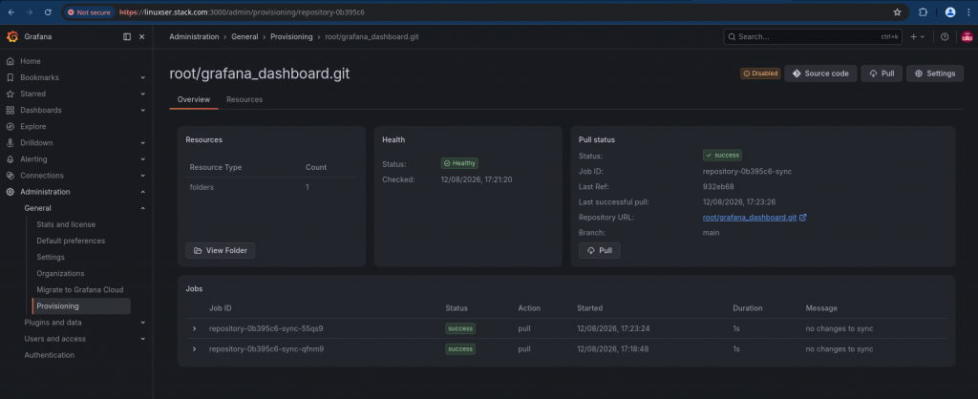Click the Provisioning breadcrumb

click(x=291, y=37)
